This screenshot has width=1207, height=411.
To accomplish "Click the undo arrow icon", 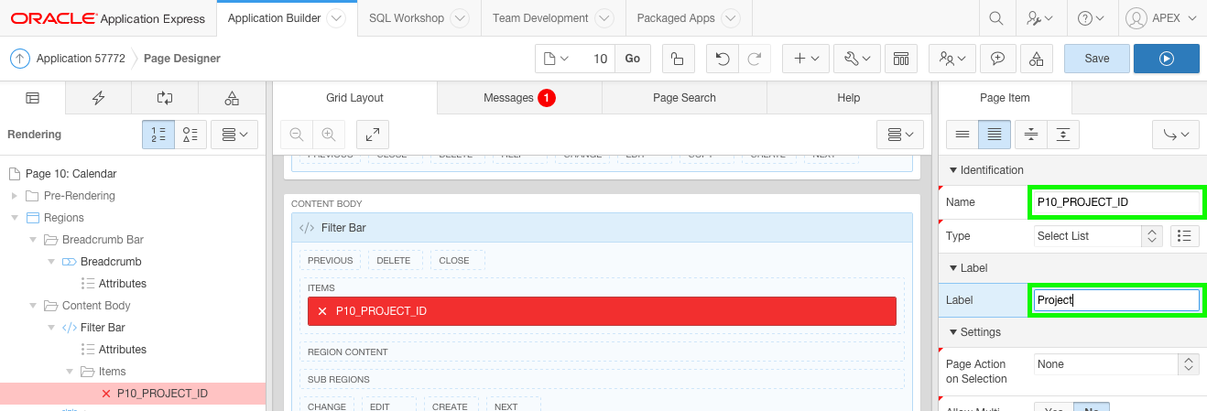I will point(723,59).
